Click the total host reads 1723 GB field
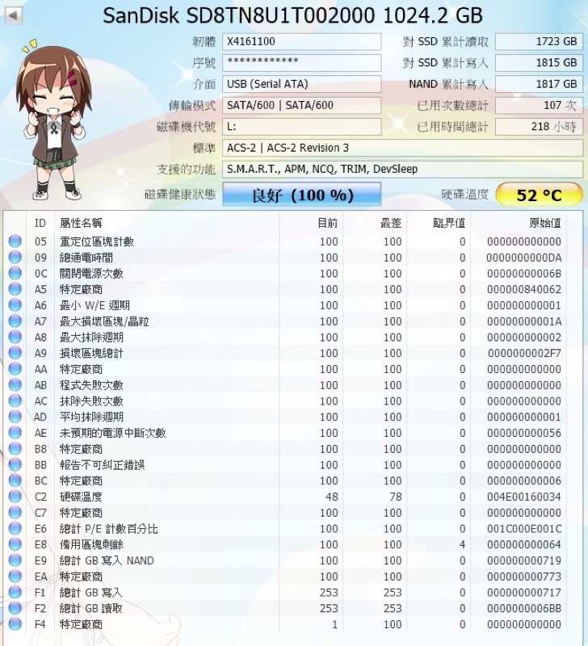This screenshot has width=588, height=646. (x=539, y=42)
